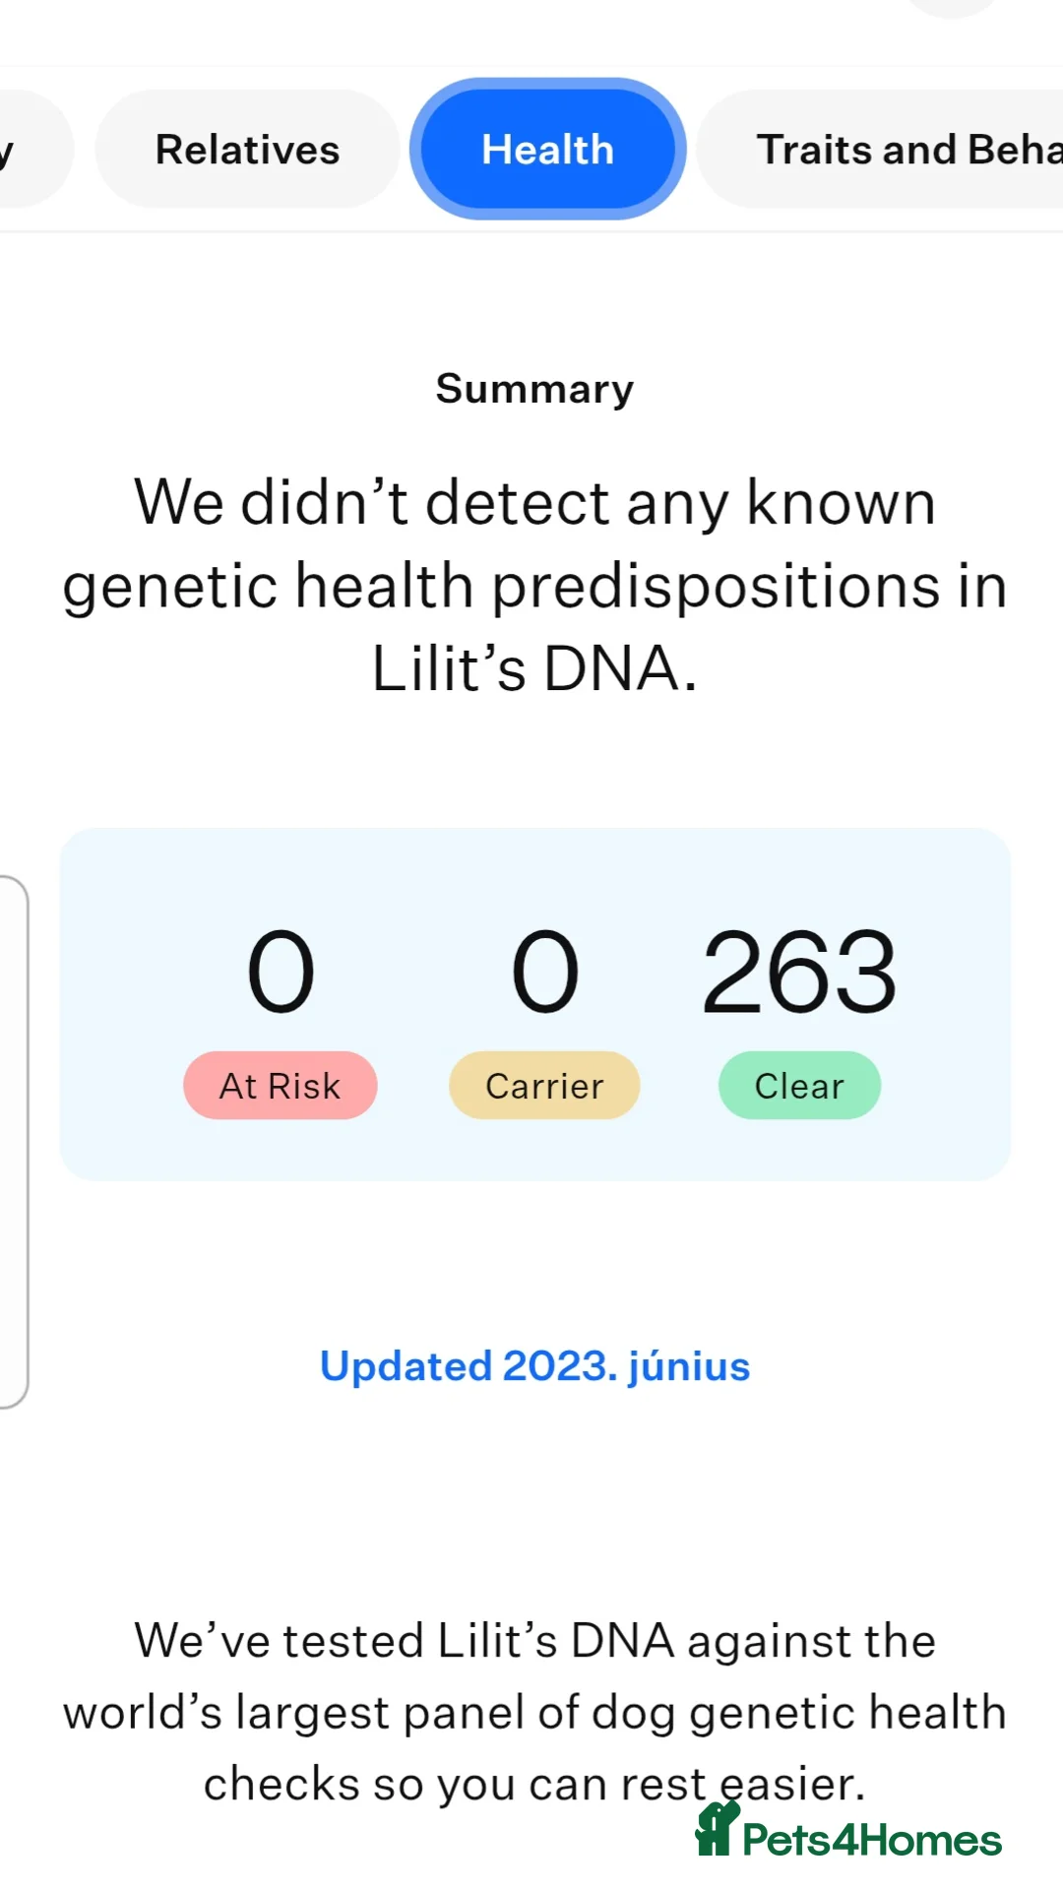1063x1890 pixels.
Task: Click the Pets4Homes house-and-pet logo icon
Action: tap(717, 1831)
